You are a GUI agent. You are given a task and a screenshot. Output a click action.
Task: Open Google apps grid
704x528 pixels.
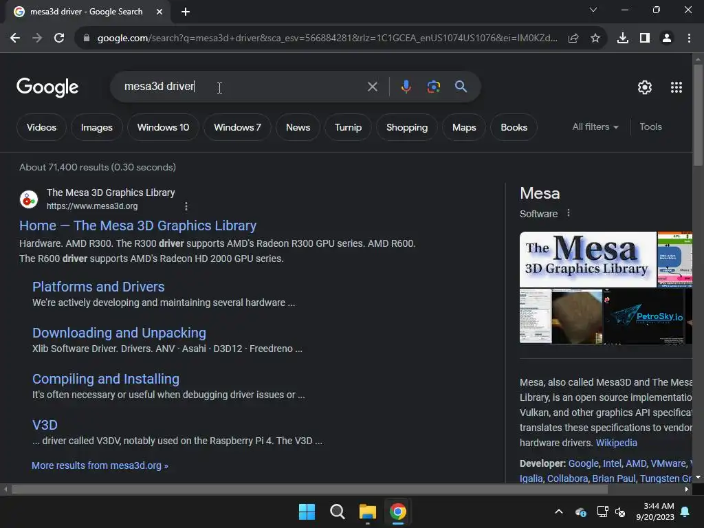676,87
